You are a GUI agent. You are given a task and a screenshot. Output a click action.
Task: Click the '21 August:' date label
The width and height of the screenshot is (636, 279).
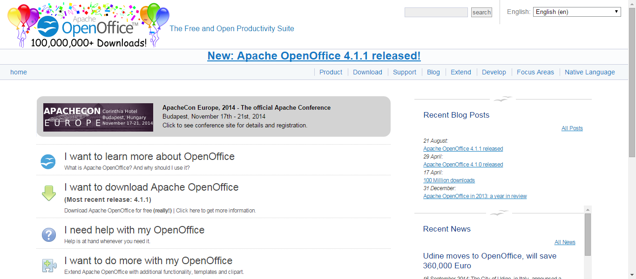click(436, 141)
